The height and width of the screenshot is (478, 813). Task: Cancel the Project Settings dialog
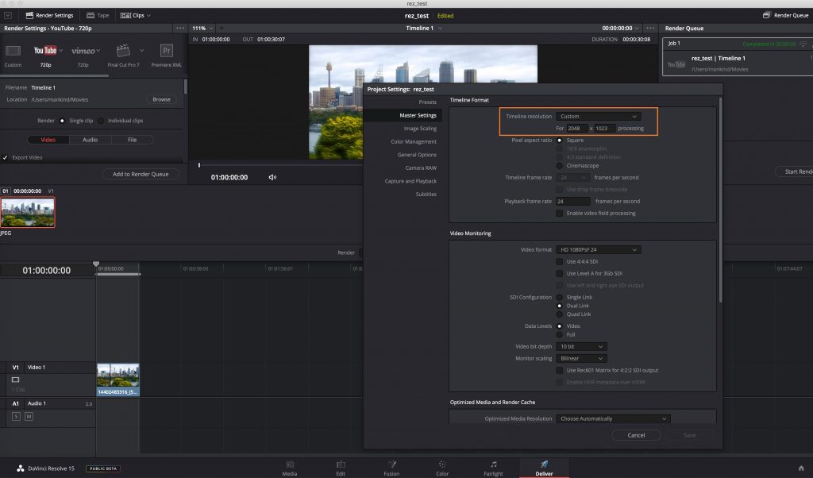pyautogui.click(x=636, y=435)
